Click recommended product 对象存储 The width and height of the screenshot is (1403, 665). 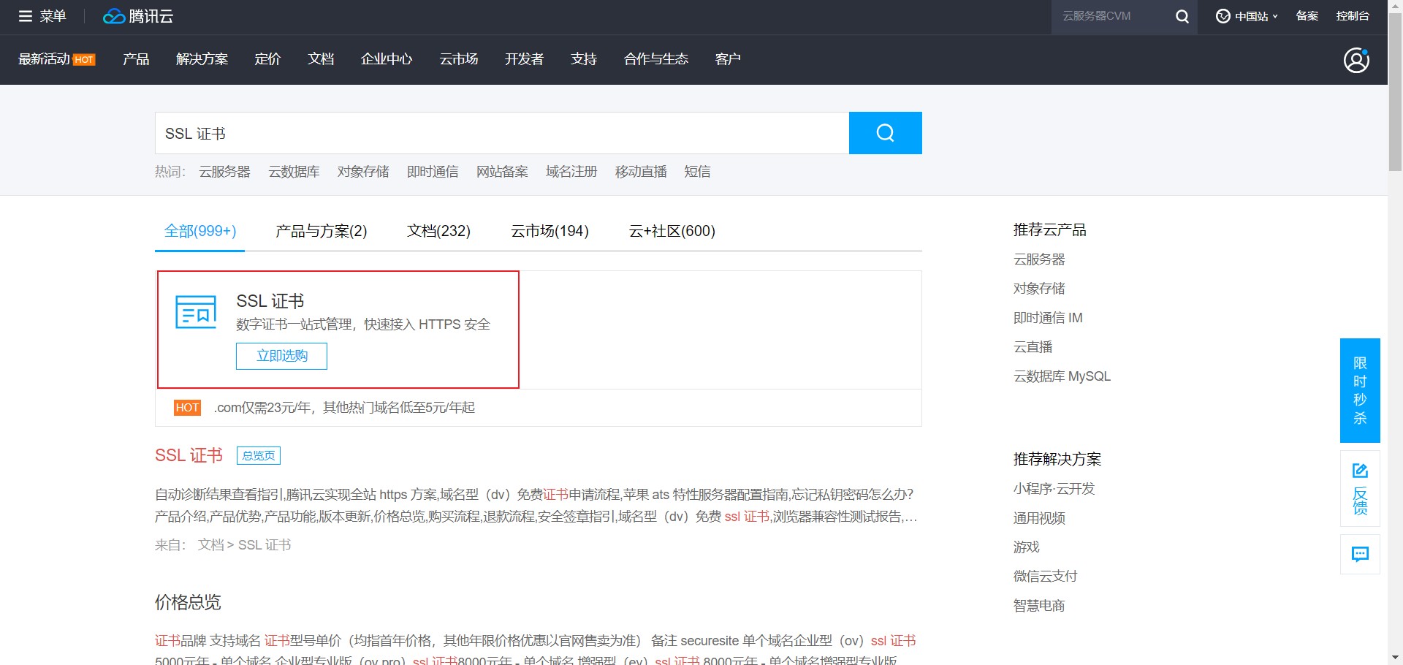tap(1039, 289)
